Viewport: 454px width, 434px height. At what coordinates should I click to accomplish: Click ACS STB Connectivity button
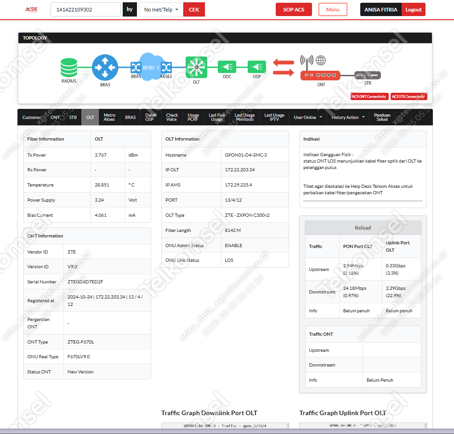coord(409,96)
